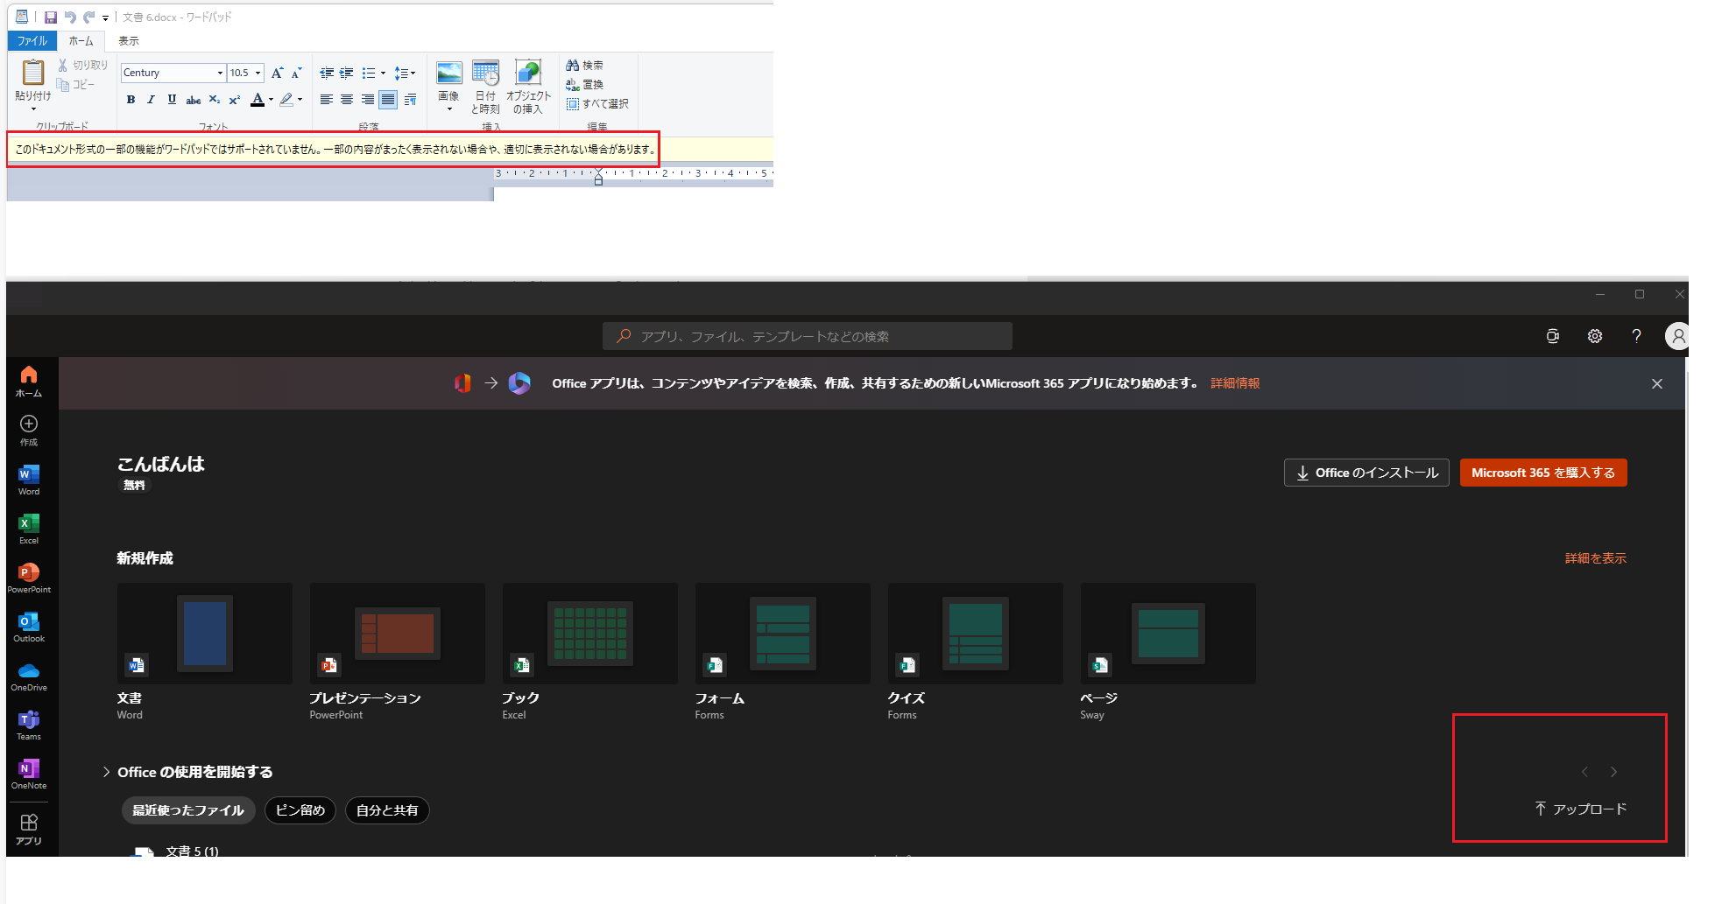
Task: Open the WordPad quick access toolbar customization arrow
Action: tap(105, 18)
